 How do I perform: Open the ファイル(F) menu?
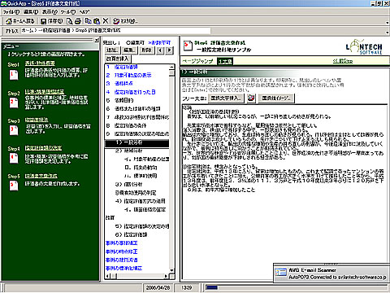click(x=11, y=12)
